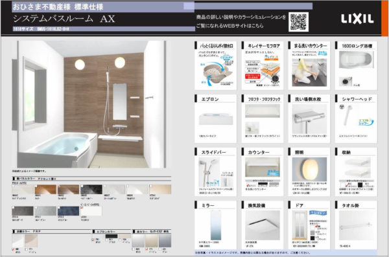This screenshot has height=257, width=389.
Task: Select the gray floor color swatch
Action: pos(165,240)
